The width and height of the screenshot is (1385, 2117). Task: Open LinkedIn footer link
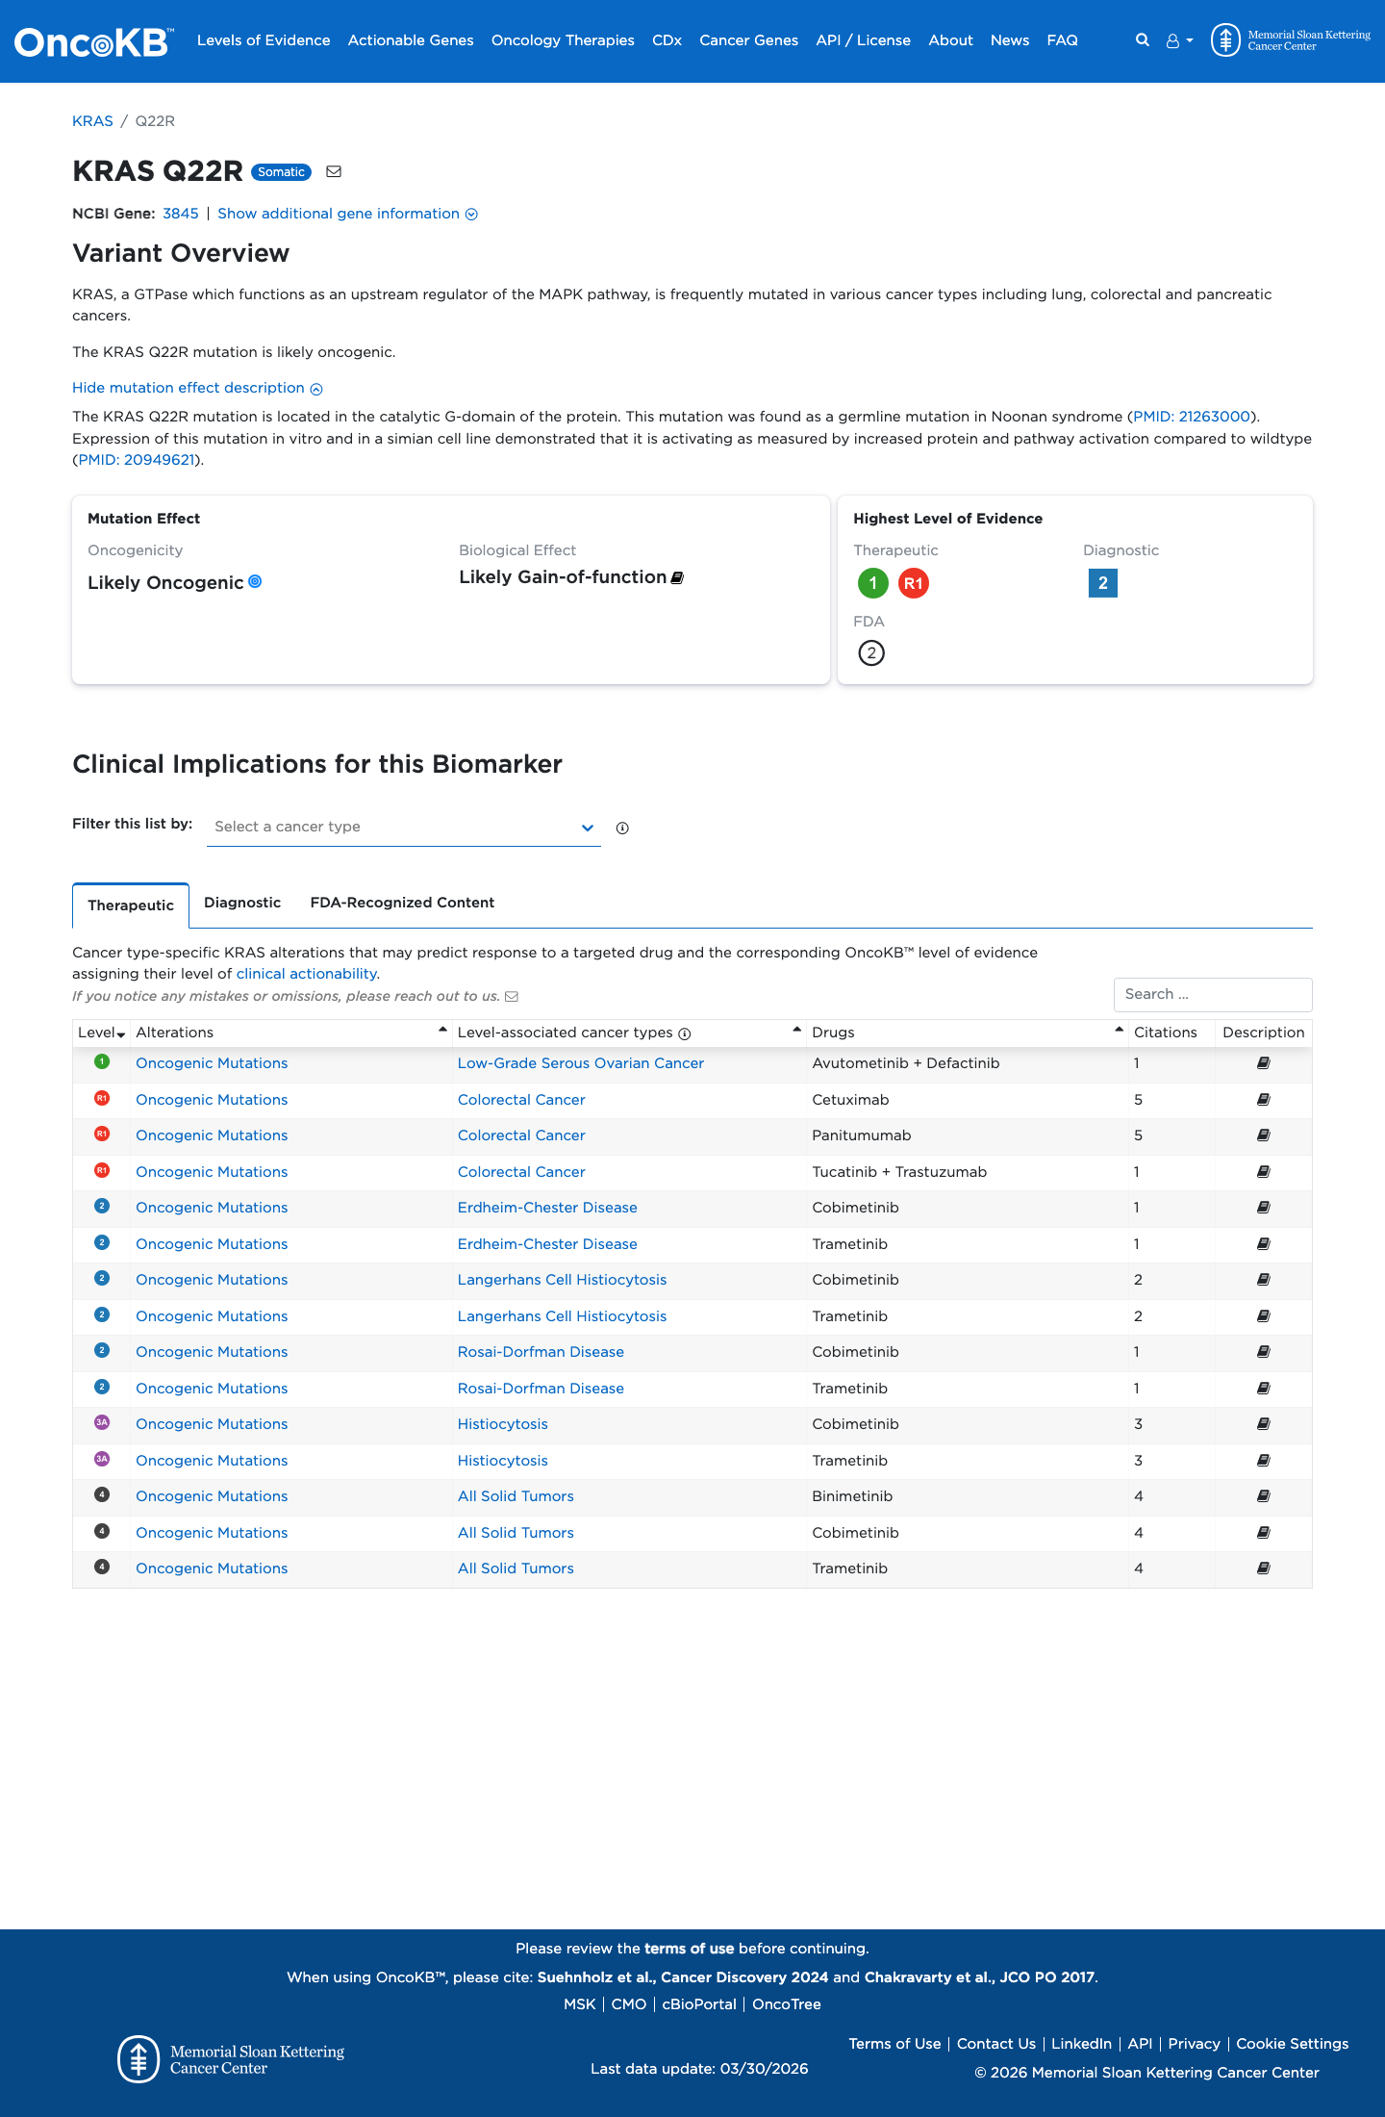click(1081, 2044)
